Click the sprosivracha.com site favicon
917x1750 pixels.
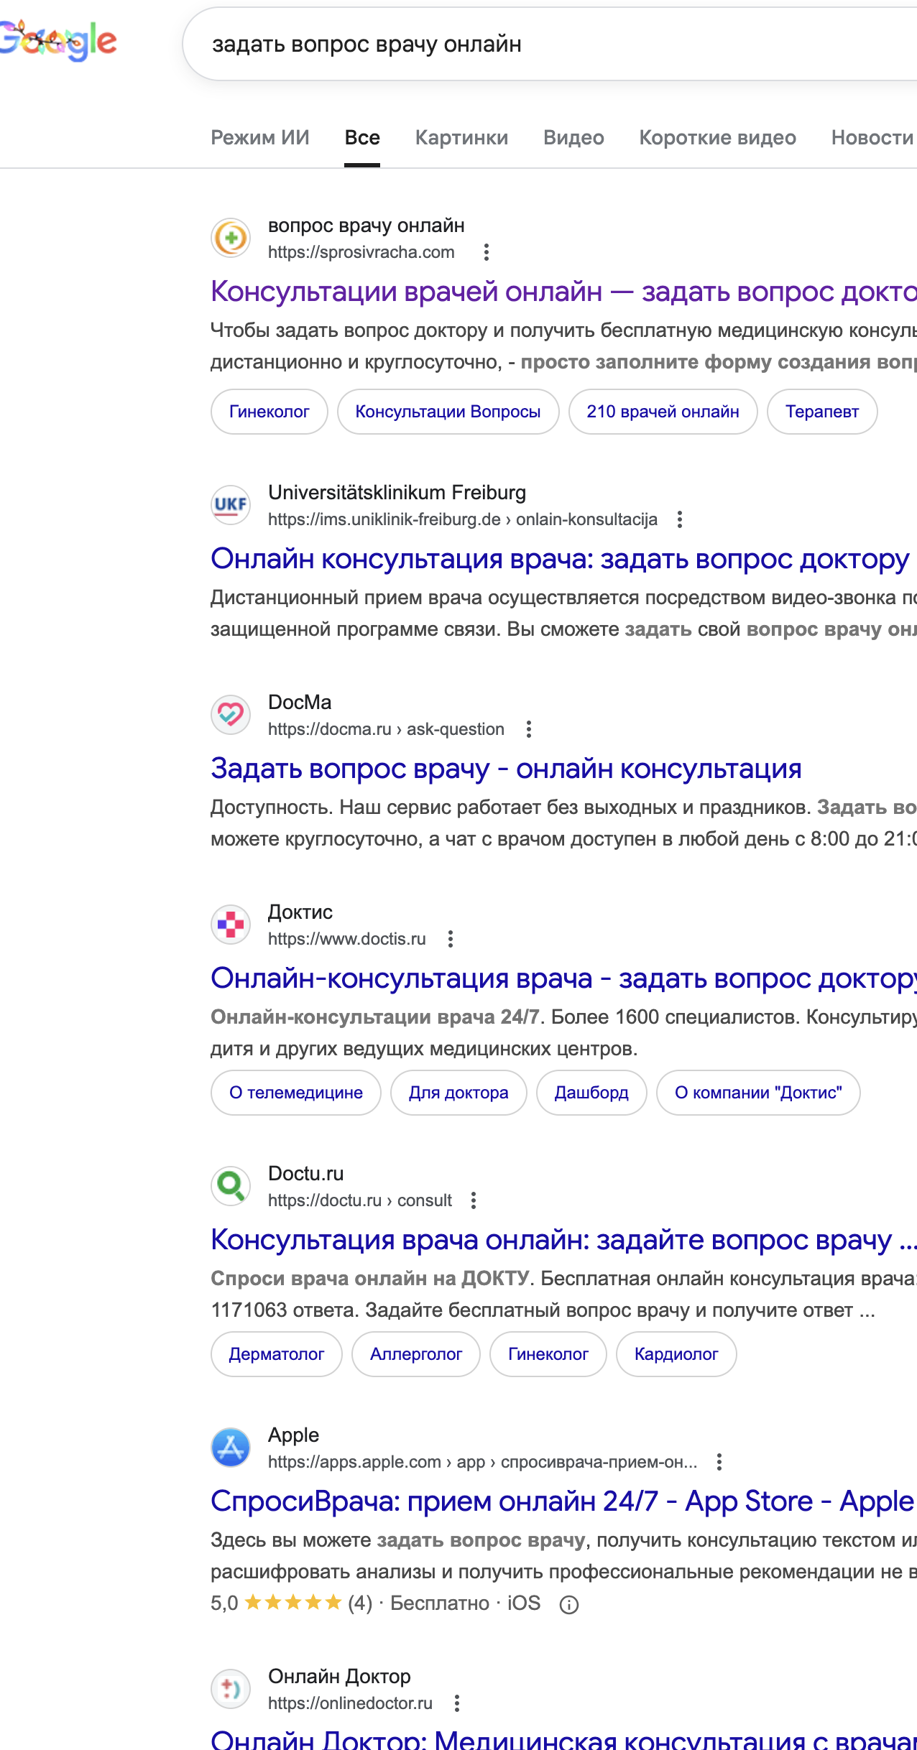(231, 238)
